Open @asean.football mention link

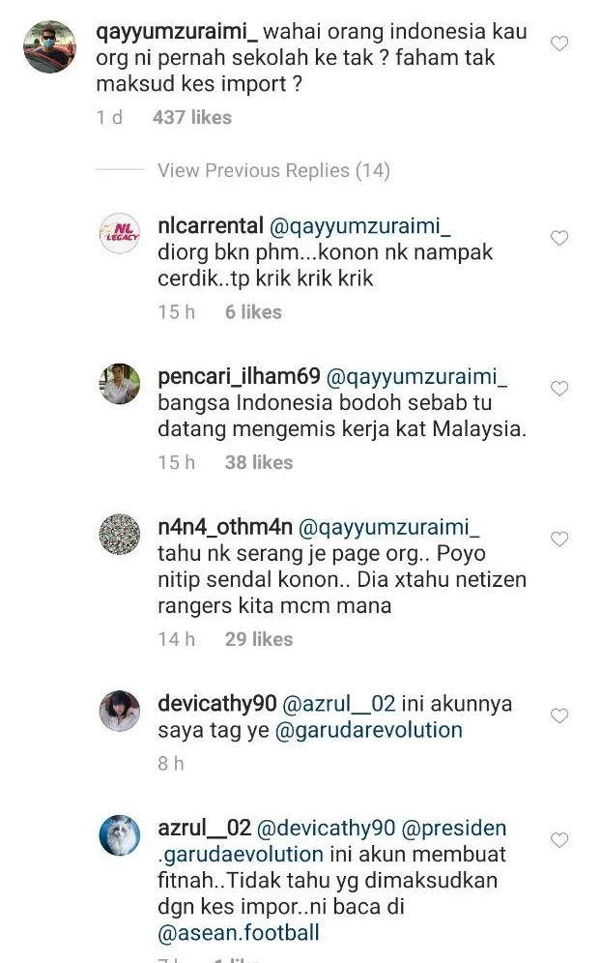(x=239, y=932)
